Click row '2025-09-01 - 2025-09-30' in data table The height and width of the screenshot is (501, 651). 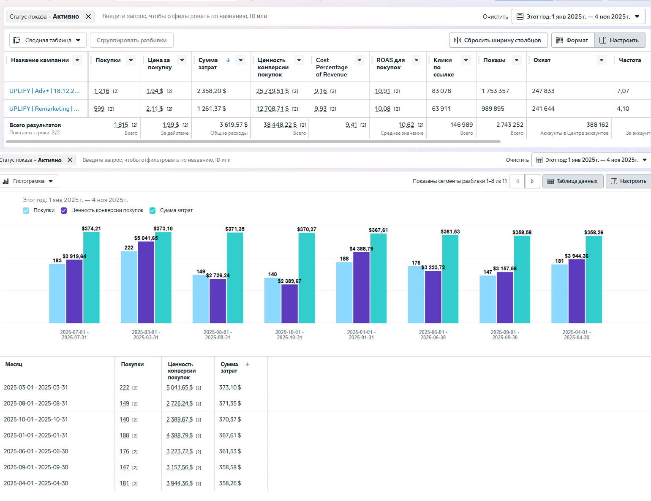(133, 468)
